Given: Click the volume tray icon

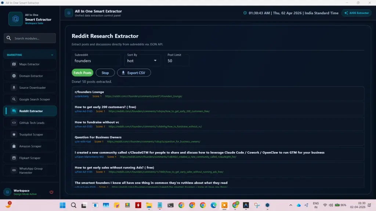Looking at the screenshot, I should pyautogui.click(x=331, y=205).
